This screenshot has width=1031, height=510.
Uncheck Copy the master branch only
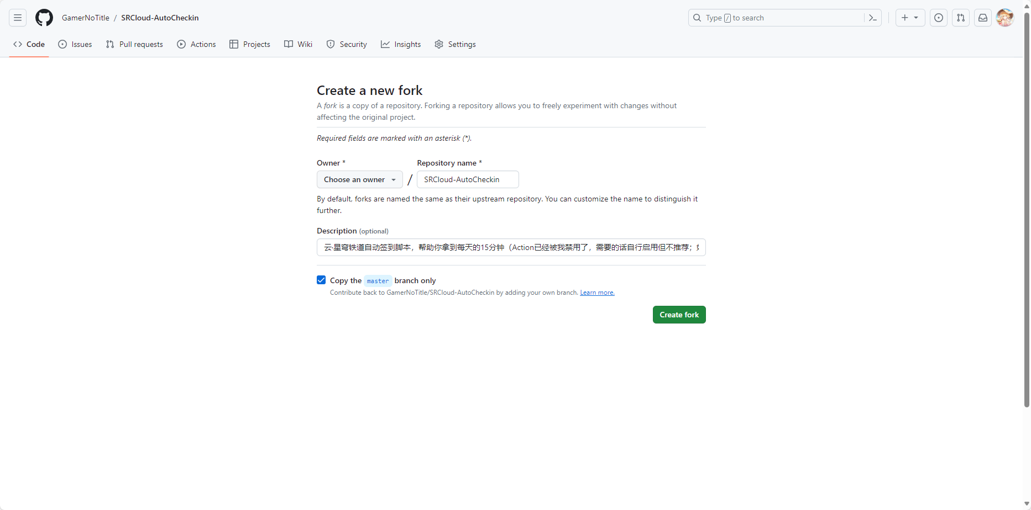pyautogui.click(x=321, y=280)
